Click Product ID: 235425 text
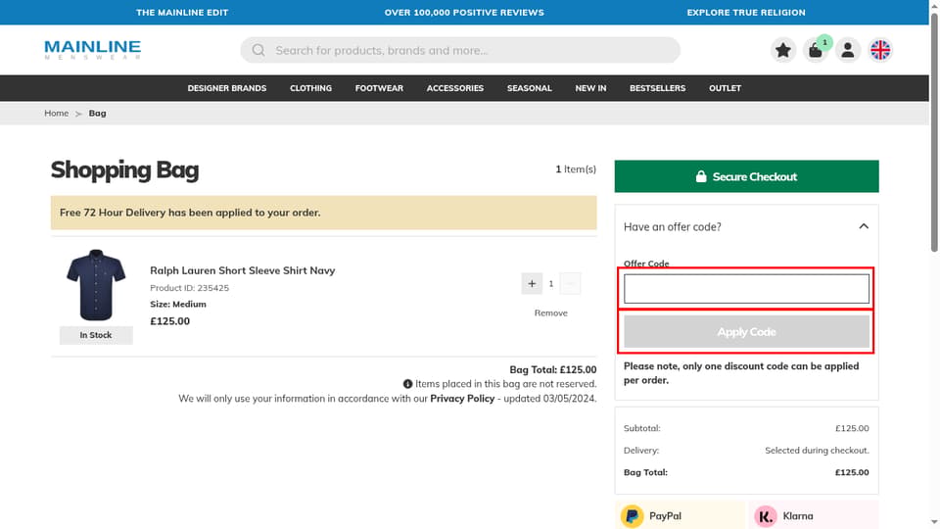This screenshot has width=940, height=529. (189, 288)
